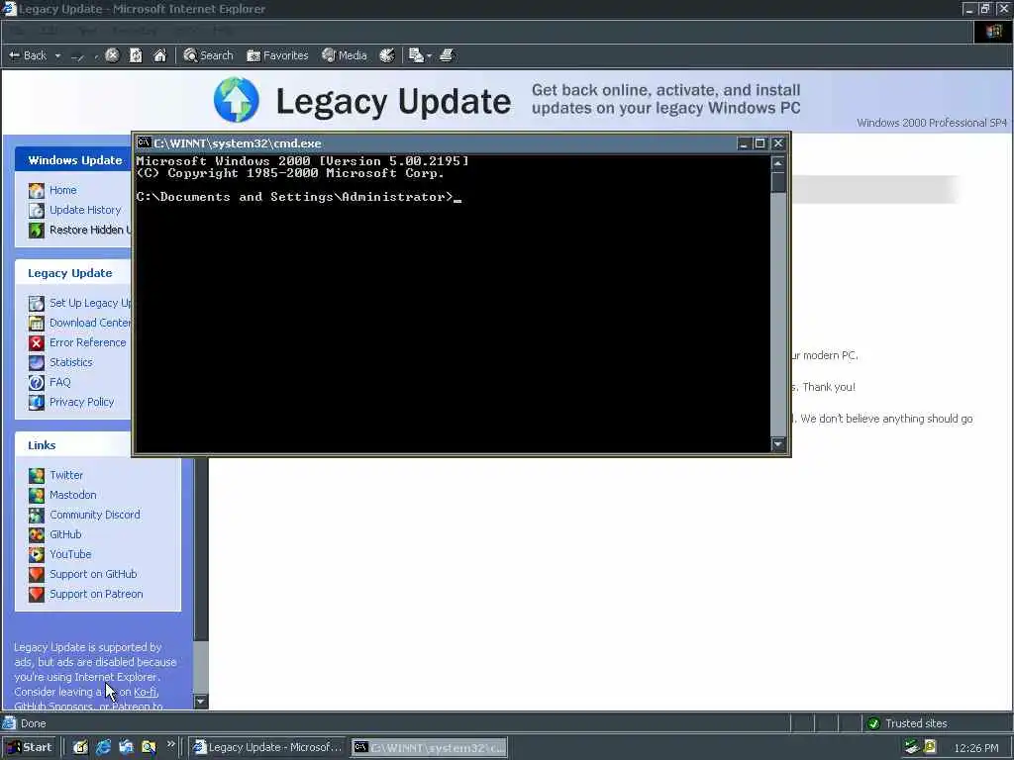Click the Back button in IE toolbar
Viewport: 1014px width, 760px height.
click(27, 55)
